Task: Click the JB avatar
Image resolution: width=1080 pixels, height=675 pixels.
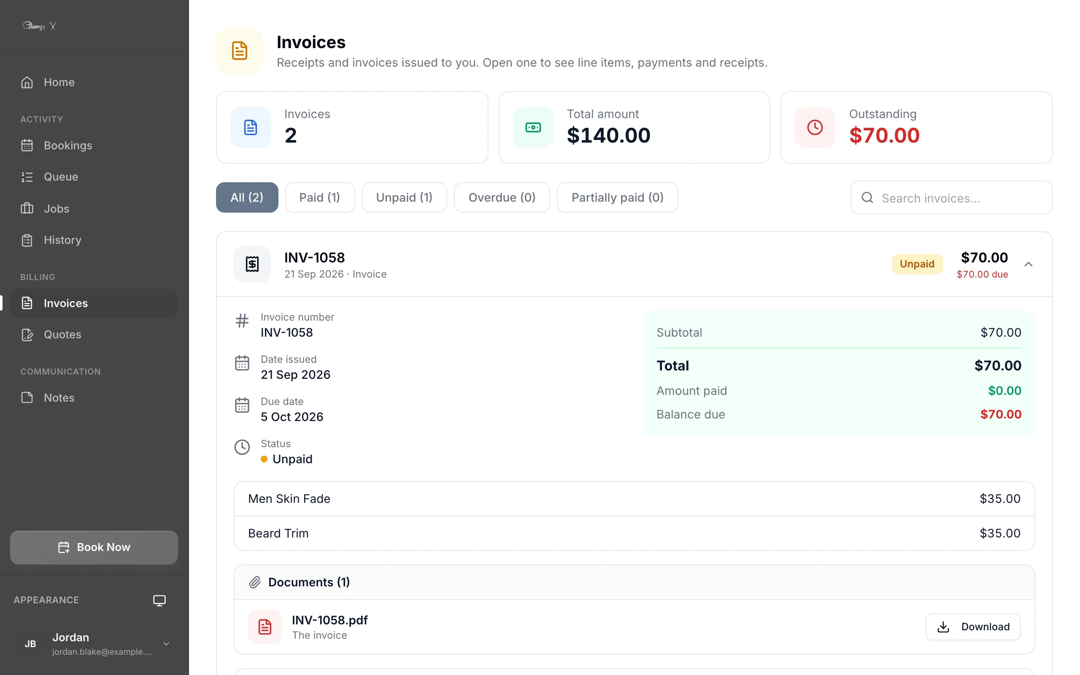Action: click(30, 644)
